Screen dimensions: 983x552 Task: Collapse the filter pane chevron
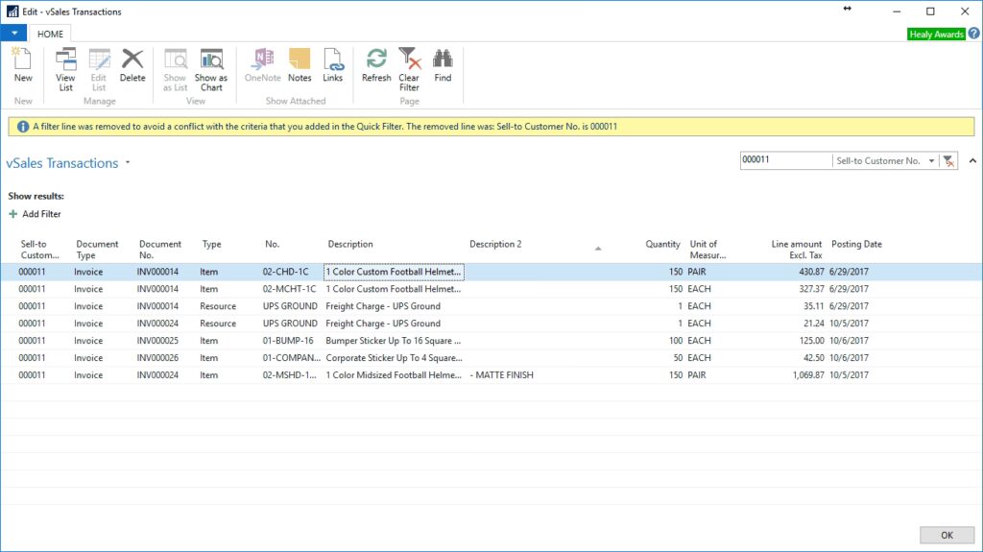point(971,161)
